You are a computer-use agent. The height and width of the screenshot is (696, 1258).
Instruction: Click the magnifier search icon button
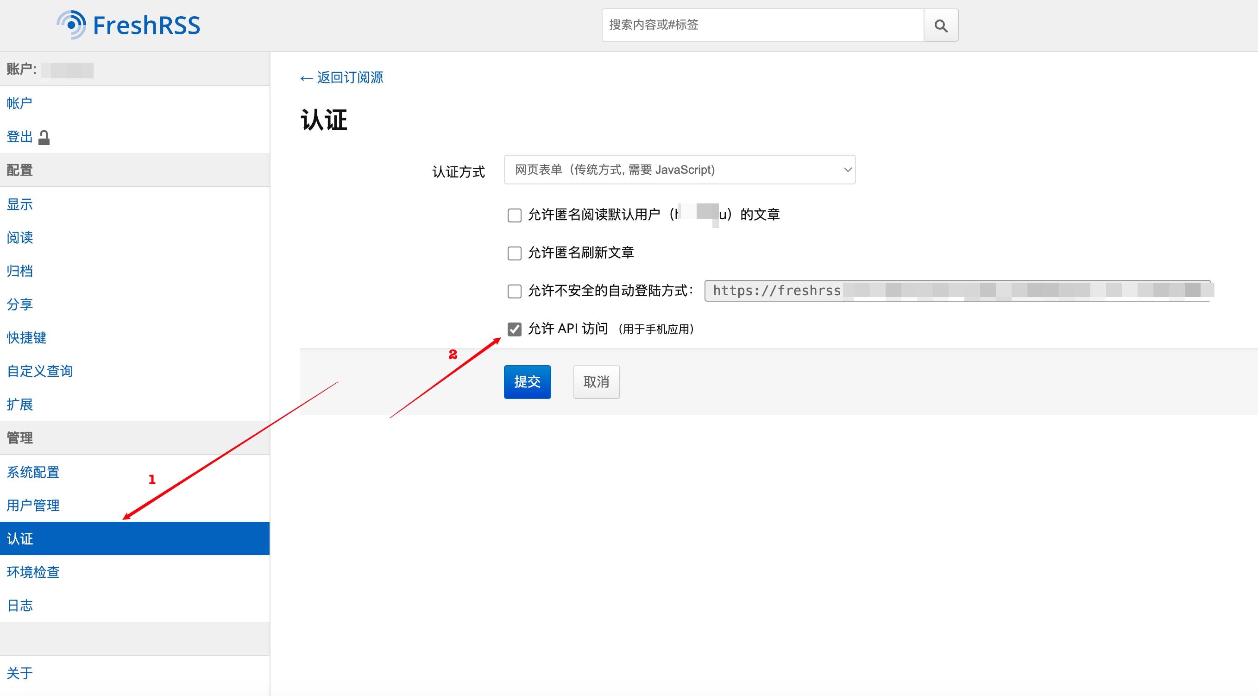[x=941, y=25]
